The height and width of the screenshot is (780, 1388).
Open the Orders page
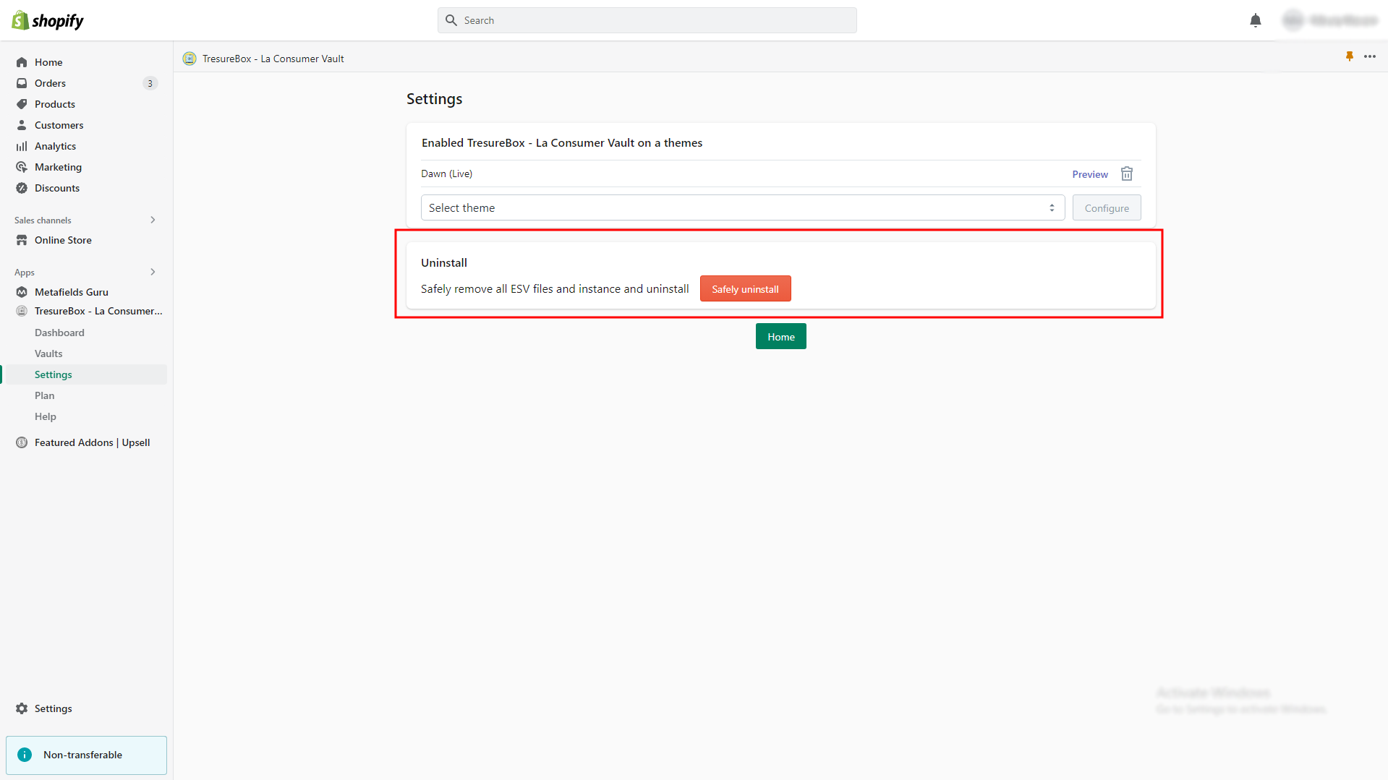[50, 83]
